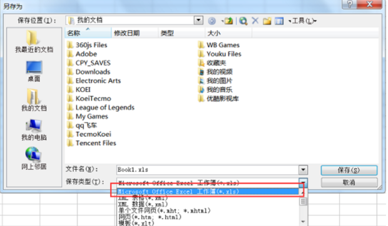Select the 360js Files folder
This screenshot has height=226, width=388.
click(87, 45)
